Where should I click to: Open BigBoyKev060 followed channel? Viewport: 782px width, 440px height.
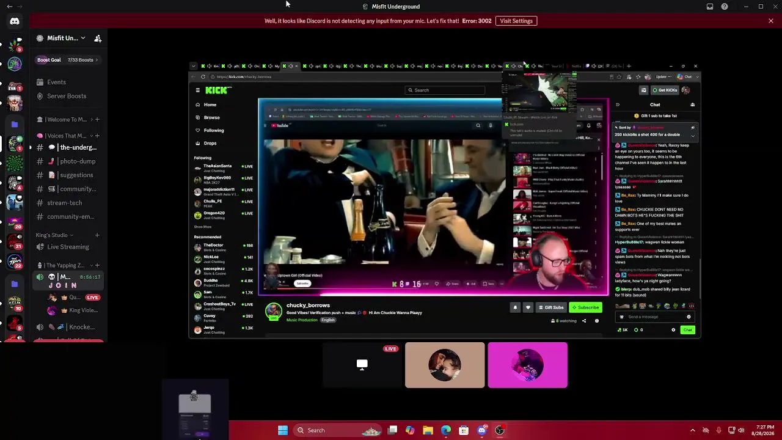[223, 179]
